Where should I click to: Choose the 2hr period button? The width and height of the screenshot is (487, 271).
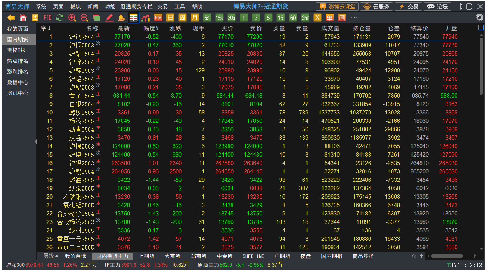pyautogui.click(x=305, y=18)
